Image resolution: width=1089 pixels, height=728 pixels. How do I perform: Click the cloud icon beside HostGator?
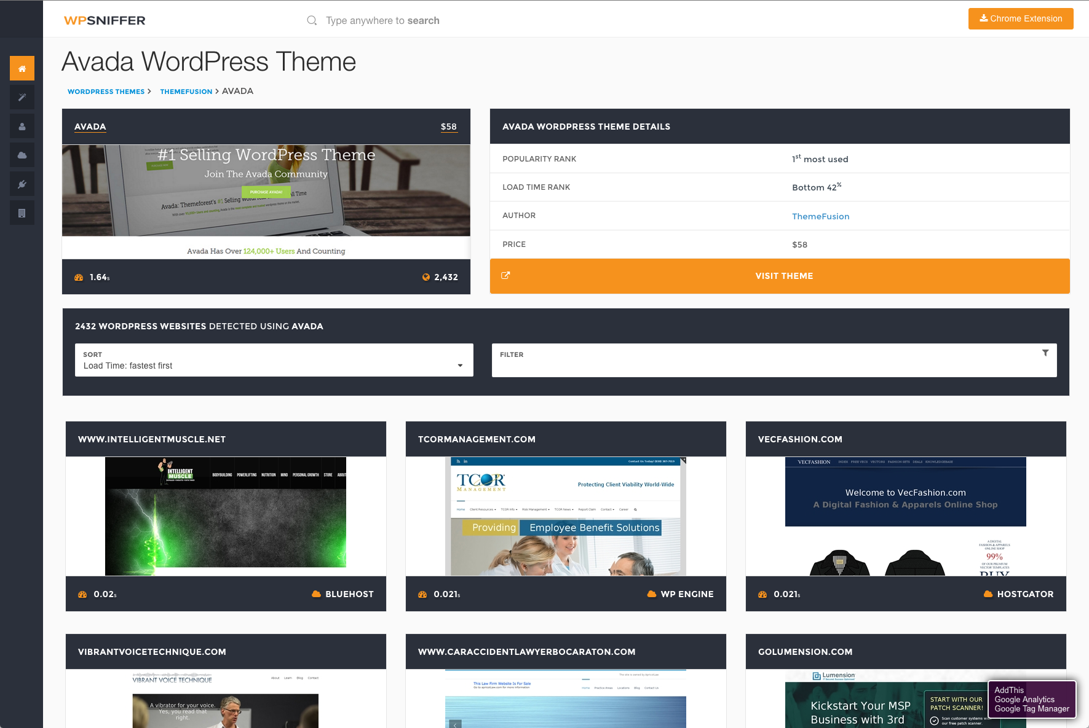[x=988, y=594]
